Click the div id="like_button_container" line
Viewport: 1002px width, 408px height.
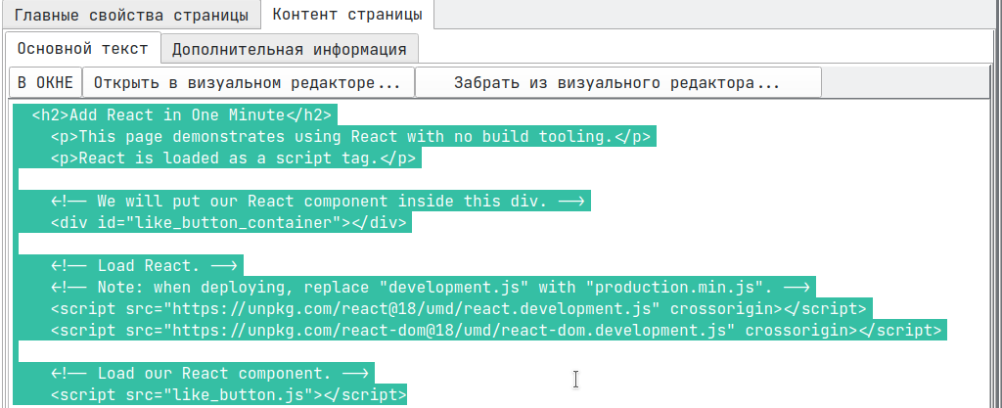(228, 223)
